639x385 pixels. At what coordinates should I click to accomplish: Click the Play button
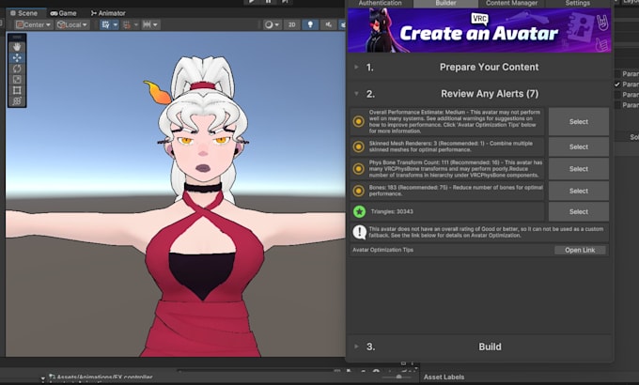click(252, 2)
